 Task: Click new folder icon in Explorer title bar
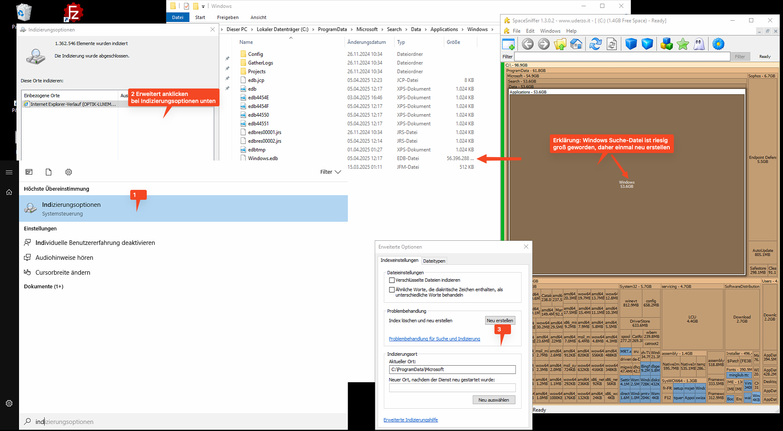(196, 6)
